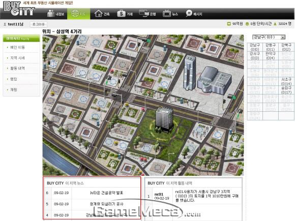Open the 메시지 (Messages) speech bubble menu
The width and height of the screenshot is (295, 221).
[x=194, y=14]
